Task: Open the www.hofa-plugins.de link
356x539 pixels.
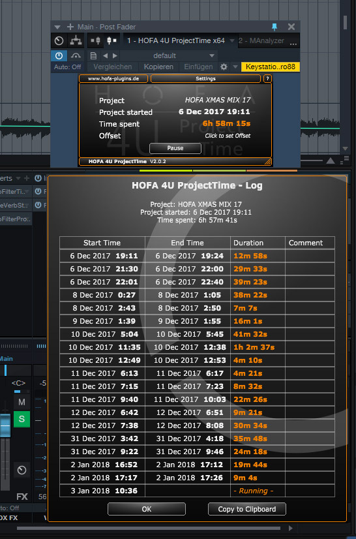Action: coord(113,79)
